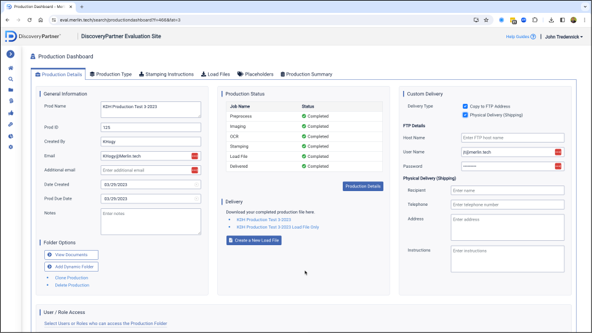This screenshot has height=333, width=592.
Task: Click the Enter FTP host name field
Action: (512, 138)
